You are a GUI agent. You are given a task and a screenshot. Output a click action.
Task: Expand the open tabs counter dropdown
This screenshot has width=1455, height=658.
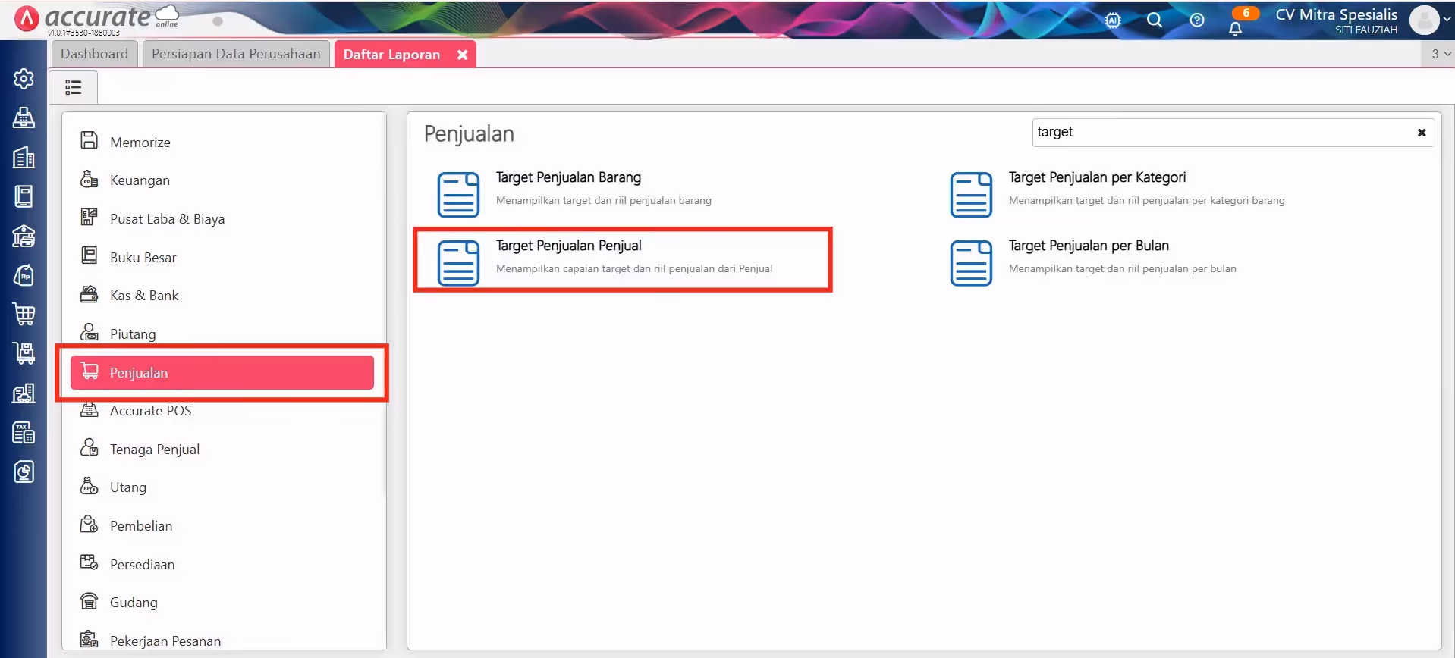point(1441,54)
